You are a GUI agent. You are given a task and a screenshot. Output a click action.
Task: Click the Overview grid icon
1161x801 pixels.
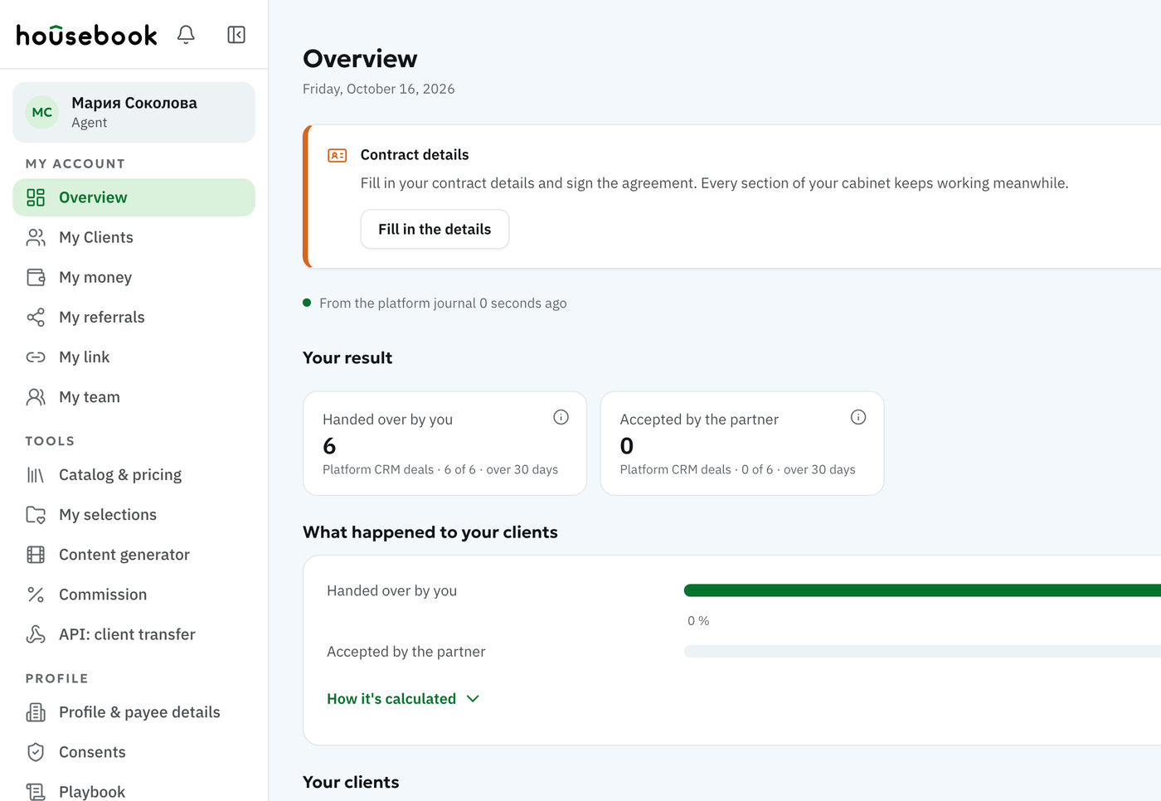36,197
